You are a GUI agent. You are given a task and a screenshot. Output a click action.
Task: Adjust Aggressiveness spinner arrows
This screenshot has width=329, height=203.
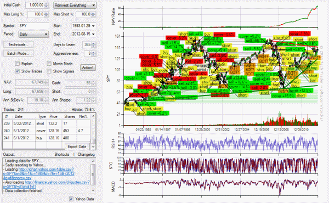94,54
